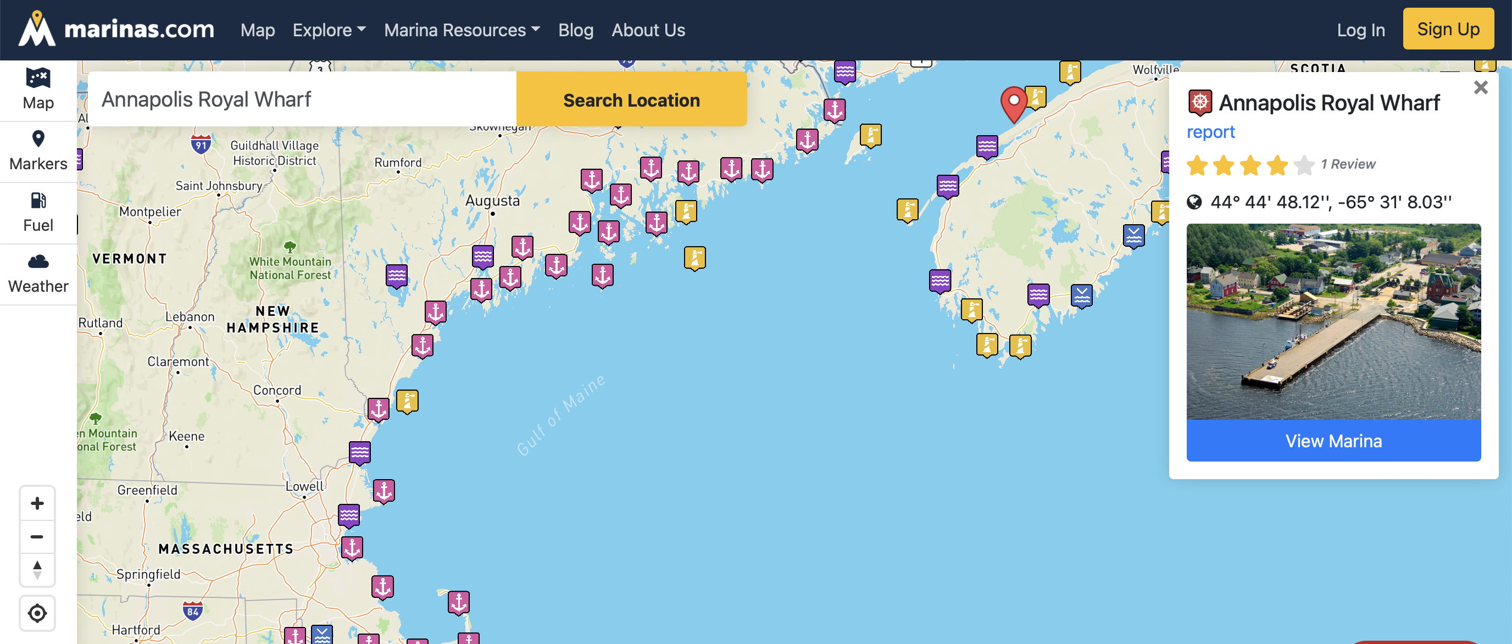Viewport: 1512px width, 644px height.
Task: Expand the Marina Resources dropdown
Action: coord(462,29)
